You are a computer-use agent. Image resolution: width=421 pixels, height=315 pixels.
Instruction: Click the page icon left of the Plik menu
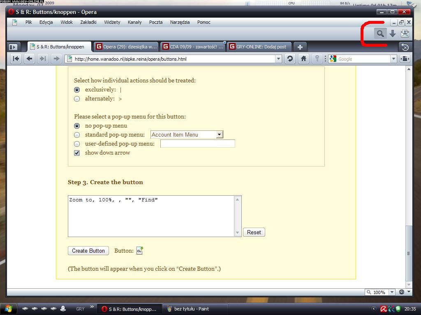point(14,22)
